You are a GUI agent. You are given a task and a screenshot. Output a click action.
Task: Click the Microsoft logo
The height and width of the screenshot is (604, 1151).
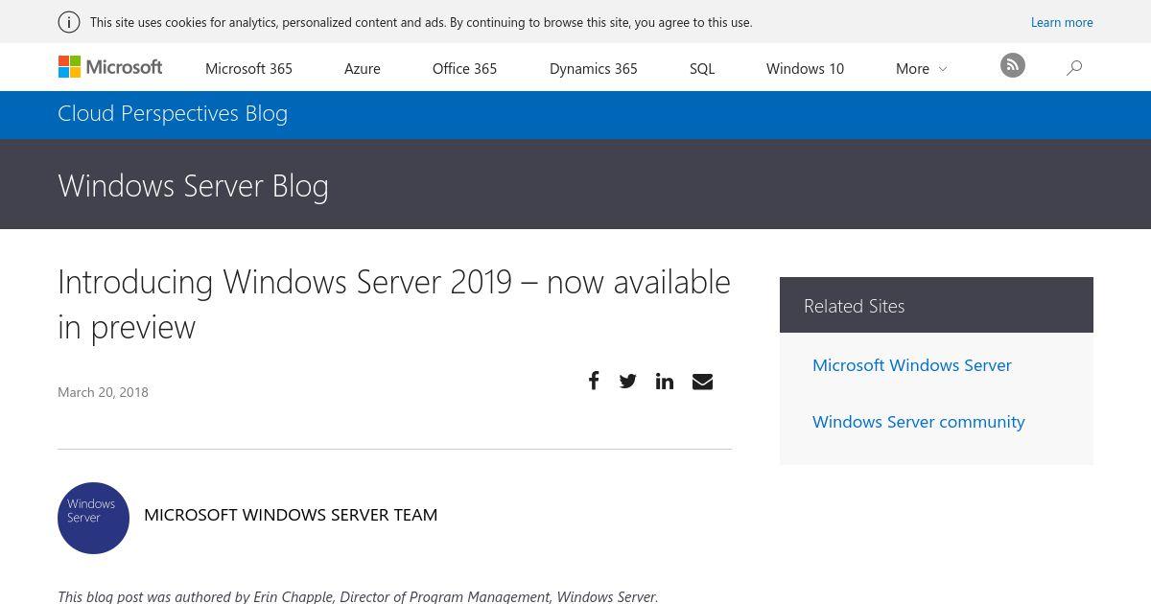click(110, 67)
